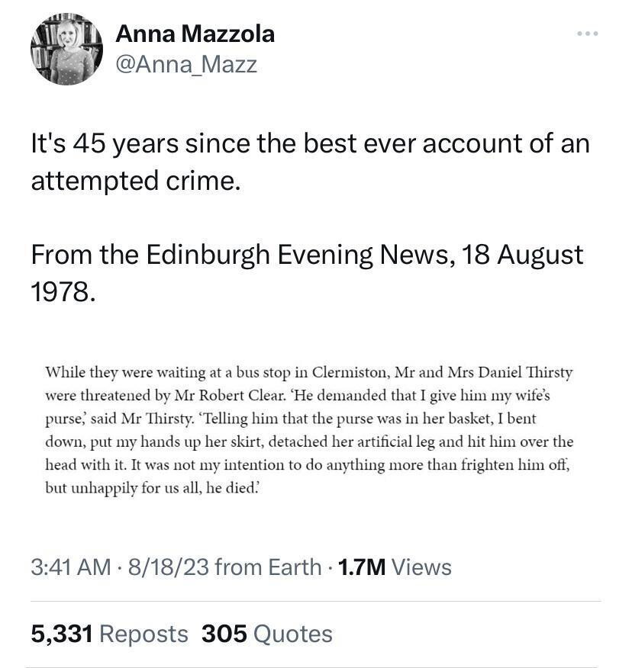
Task: Click "1978." in the tweet text
Action: [x=63, y=291]
